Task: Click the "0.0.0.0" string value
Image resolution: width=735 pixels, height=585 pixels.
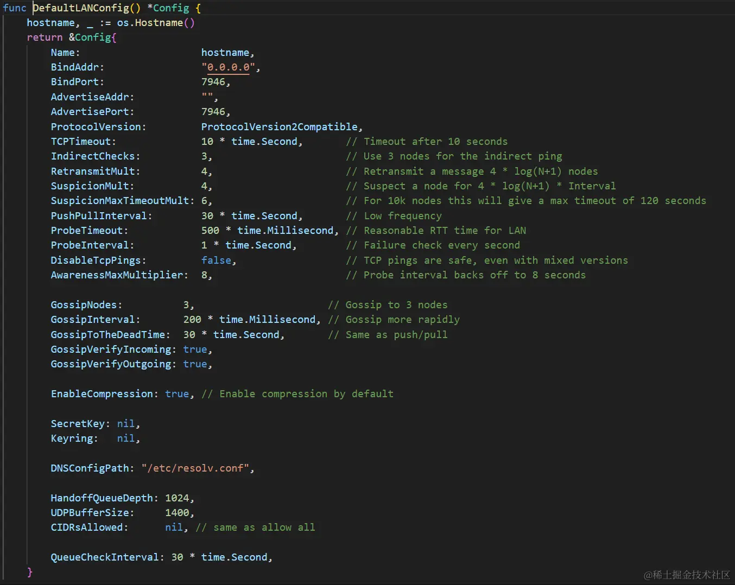Action: (229, 67)
